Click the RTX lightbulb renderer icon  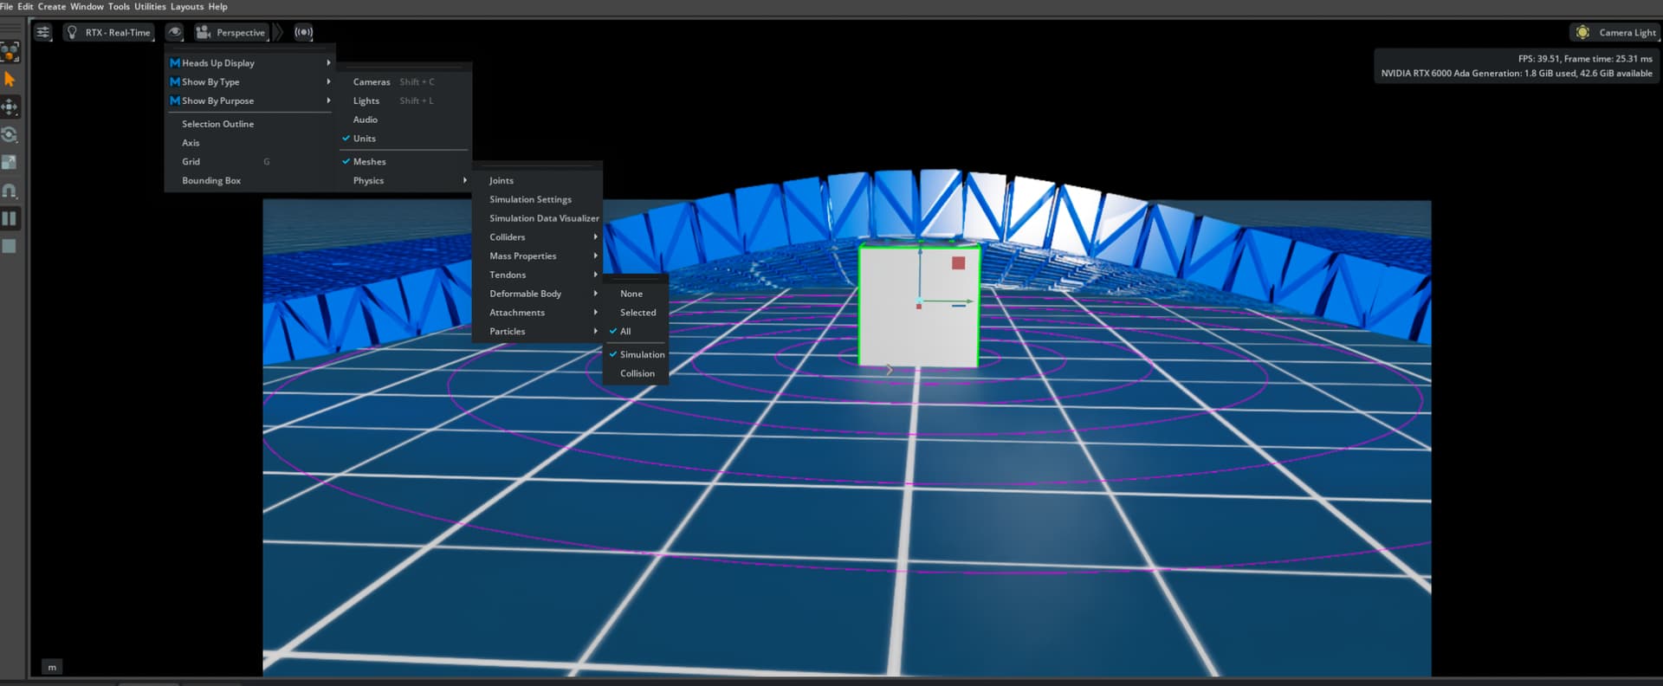coord(72,32)
